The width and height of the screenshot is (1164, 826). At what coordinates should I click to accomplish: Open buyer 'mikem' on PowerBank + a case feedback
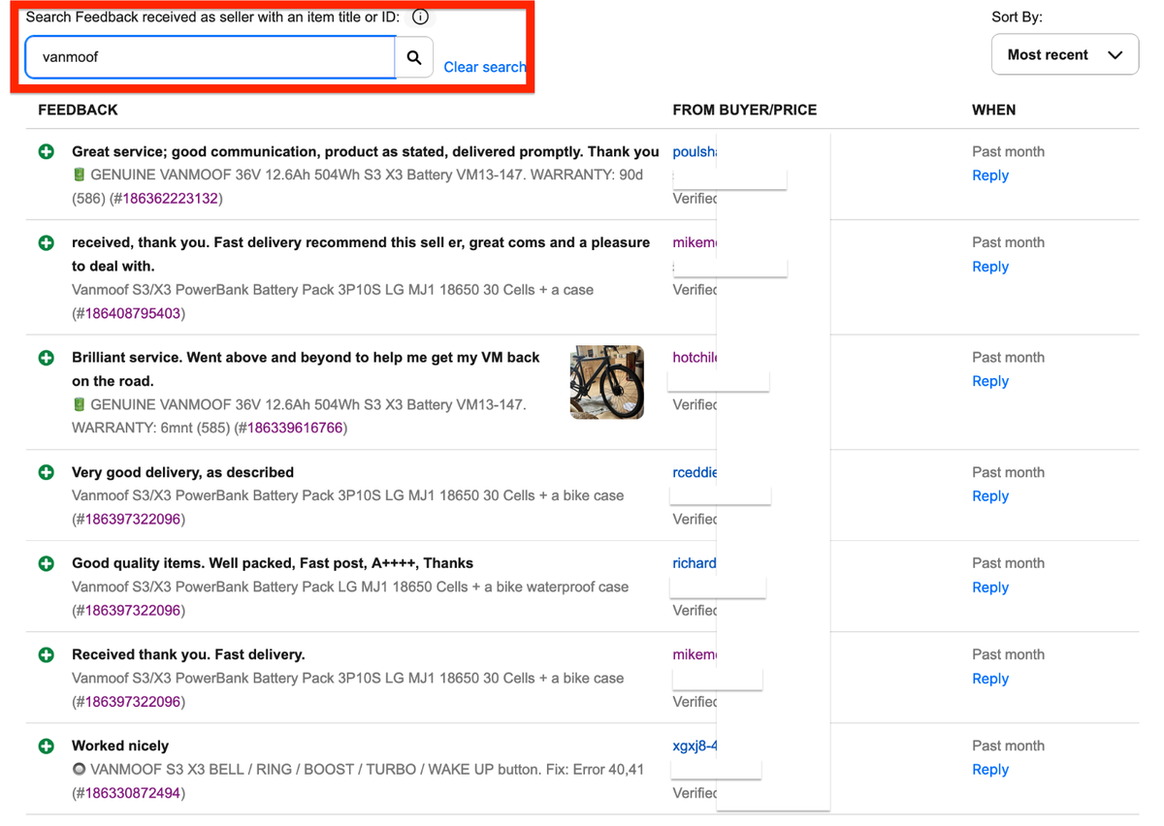pyautogui.click(x=695, y=242)
